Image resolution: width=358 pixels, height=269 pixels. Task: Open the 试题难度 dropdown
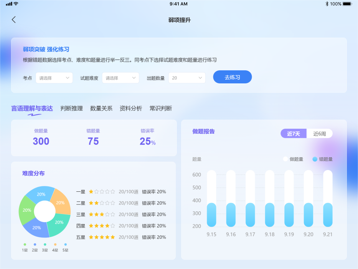[120, 78]
